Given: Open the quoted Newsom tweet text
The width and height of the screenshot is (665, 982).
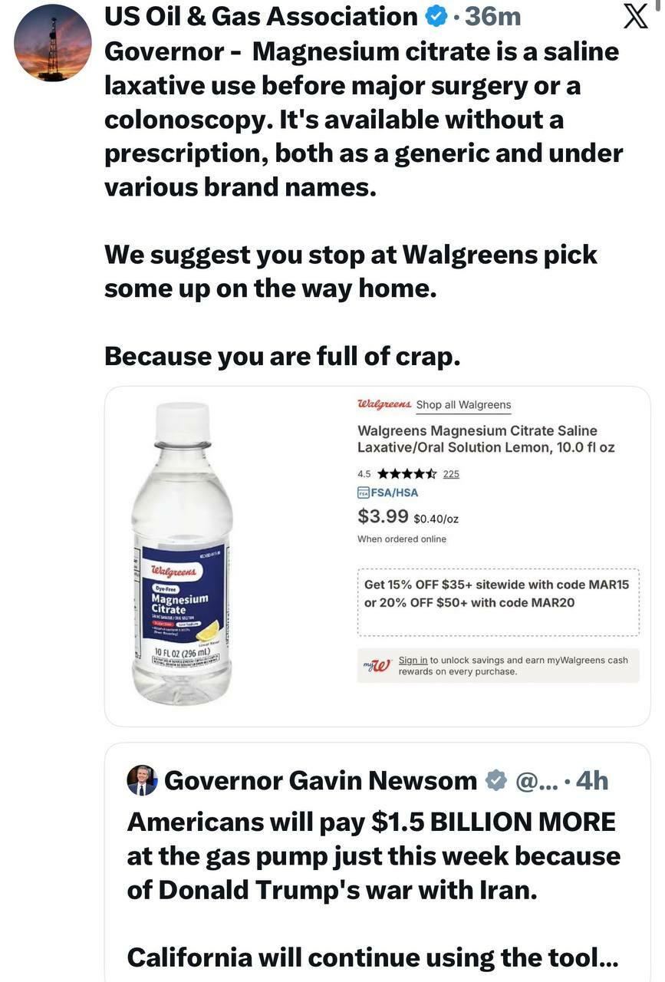Looking at the screenshot, I should point(374,889).
